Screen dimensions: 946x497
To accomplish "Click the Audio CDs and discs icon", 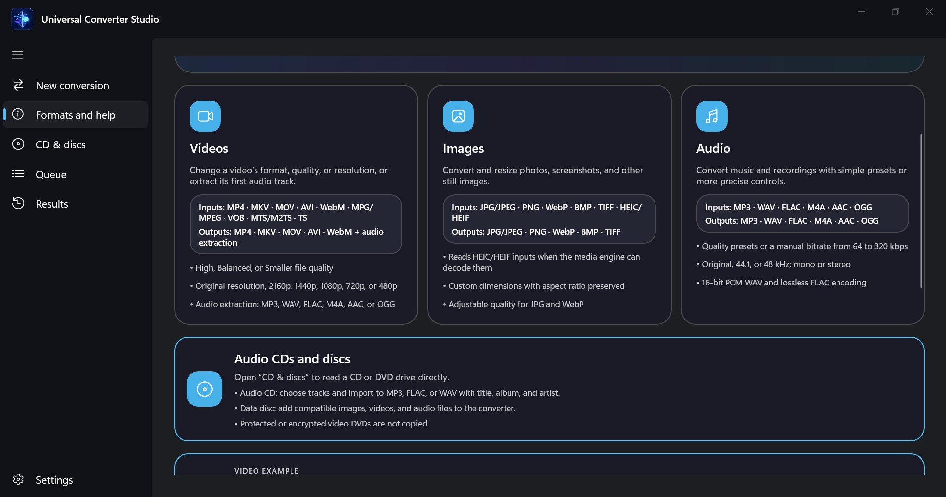I will [205, 389].
